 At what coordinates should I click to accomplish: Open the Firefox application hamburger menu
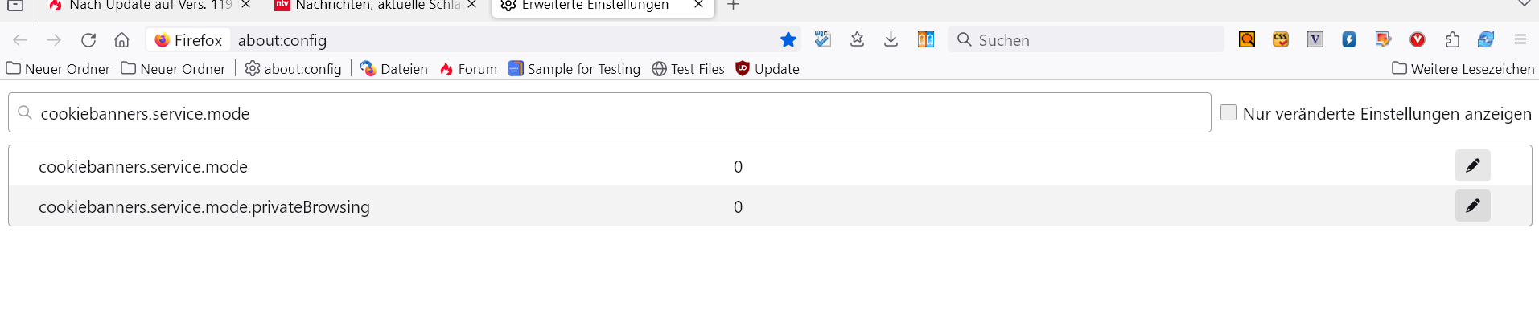1520,39
